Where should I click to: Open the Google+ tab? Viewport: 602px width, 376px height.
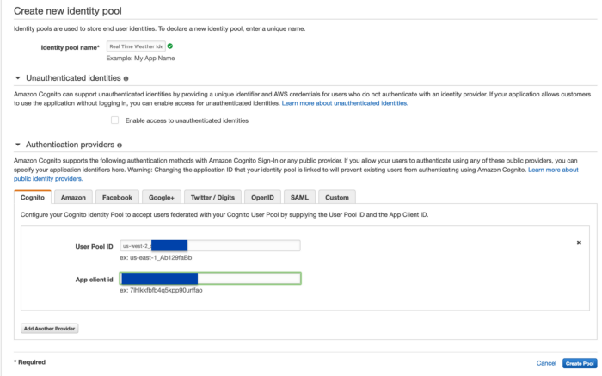(x=162, y=197)
